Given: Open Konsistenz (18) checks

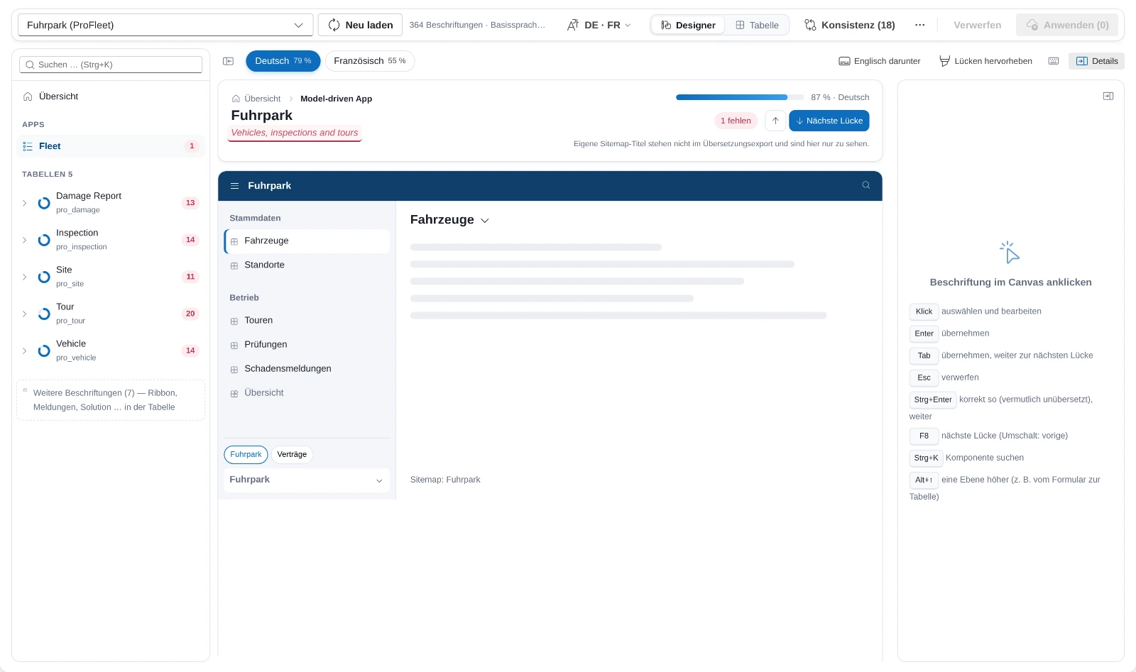Looking at the screenshot, I should click(849, 25).
